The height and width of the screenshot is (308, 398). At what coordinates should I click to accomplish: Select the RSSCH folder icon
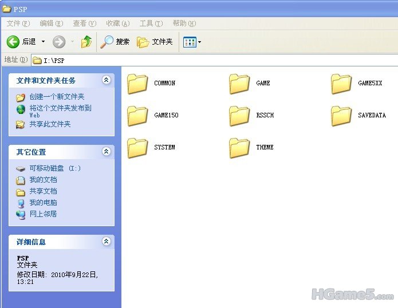click(239, 116)
